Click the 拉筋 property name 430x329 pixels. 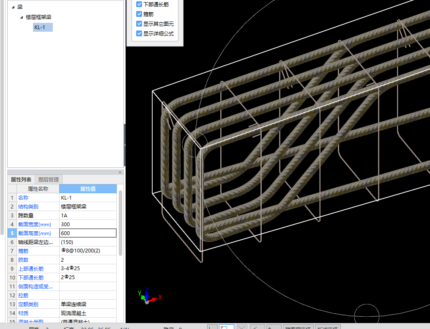pos(23,295)
